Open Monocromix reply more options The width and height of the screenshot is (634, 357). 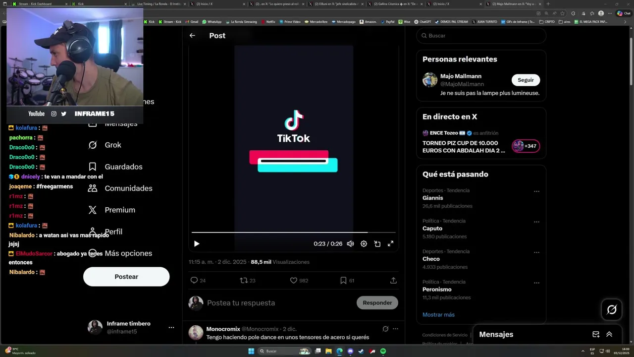point(395,329)
